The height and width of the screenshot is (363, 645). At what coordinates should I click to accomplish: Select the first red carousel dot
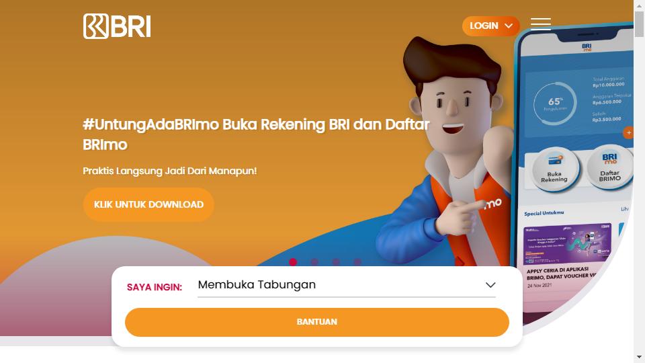pyautogui.click(x=293, y=261)
